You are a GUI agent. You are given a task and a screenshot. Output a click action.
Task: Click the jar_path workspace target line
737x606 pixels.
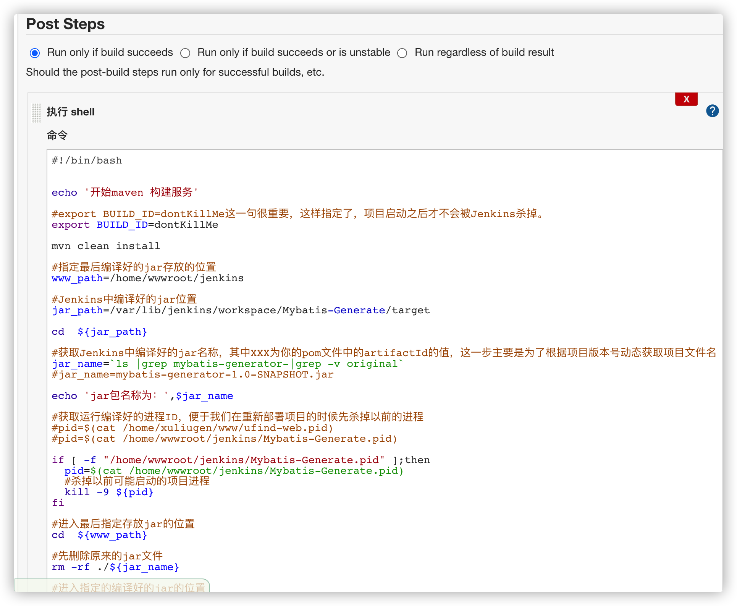tap(241, 310)
